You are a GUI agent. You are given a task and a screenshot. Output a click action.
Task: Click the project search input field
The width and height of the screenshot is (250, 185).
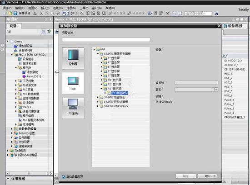click(198, 14)
